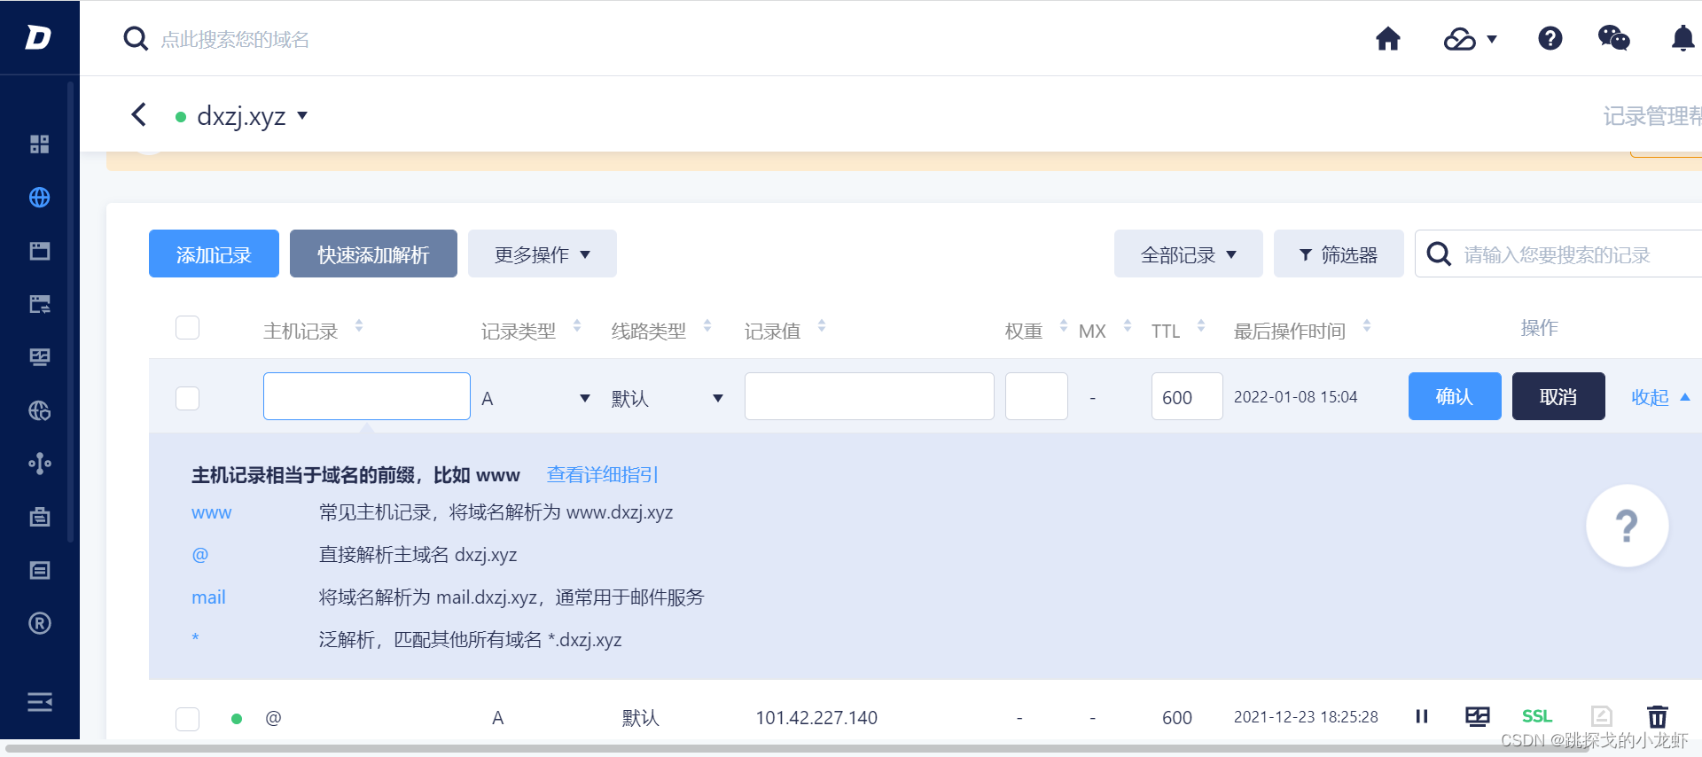This screenshot has height=757, width=1702.
Task: Click the SSL icon on @ record row
Action: click(x=1537, y=716)
